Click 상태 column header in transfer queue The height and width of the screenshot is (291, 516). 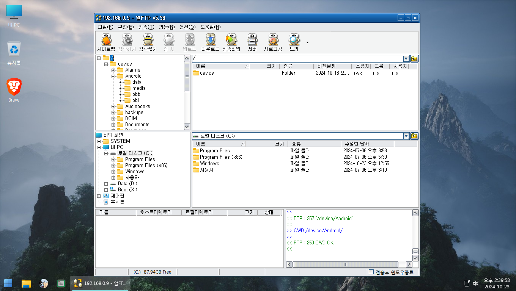coord(269,213)
